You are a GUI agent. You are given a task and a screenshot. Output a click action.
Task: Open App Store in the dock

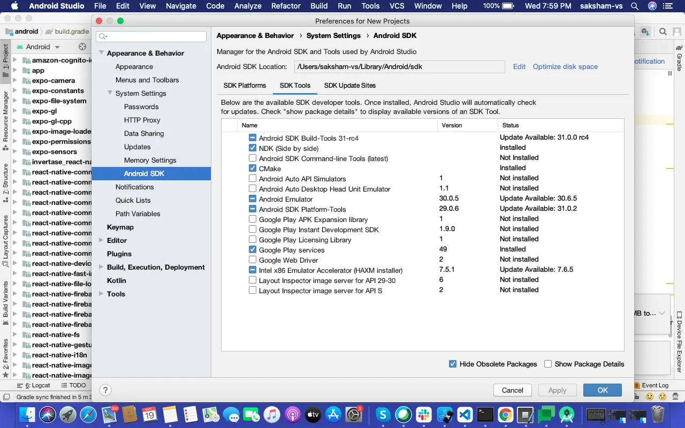(333, 415)
